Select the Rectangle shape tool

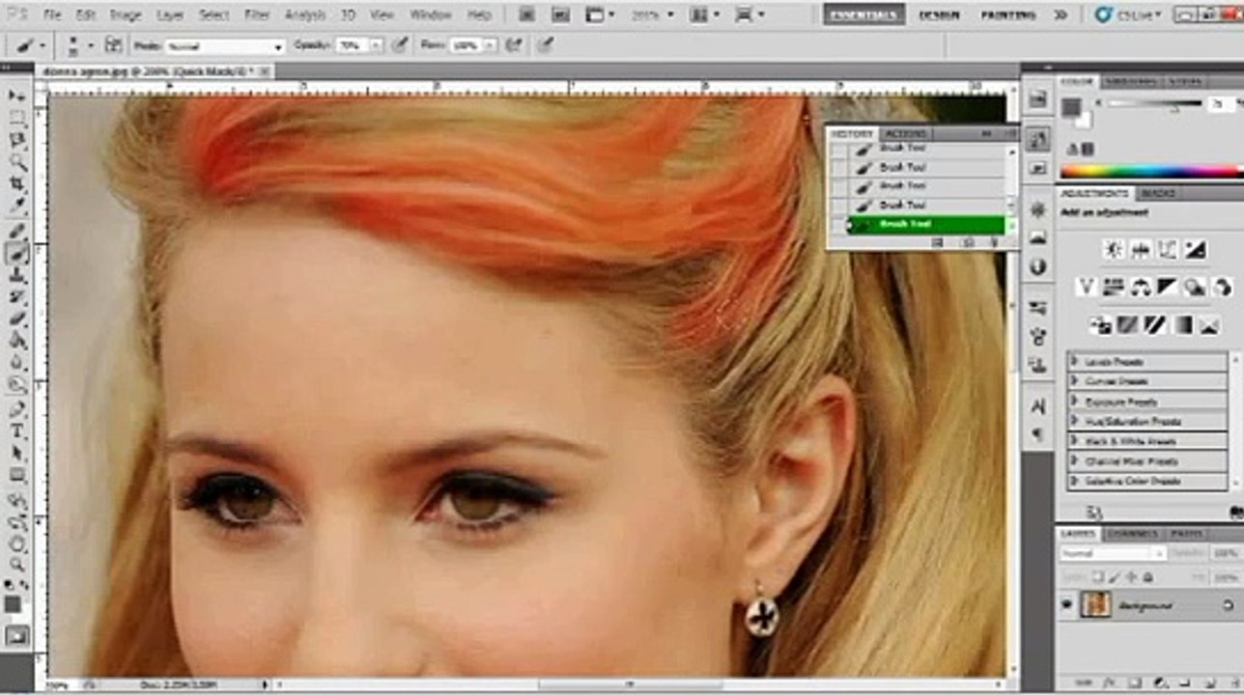pos(16,476)
